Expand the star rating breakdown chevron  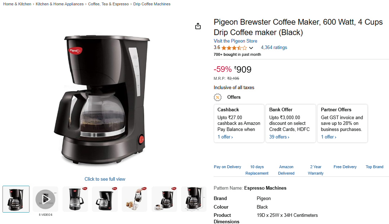[251, 48]
